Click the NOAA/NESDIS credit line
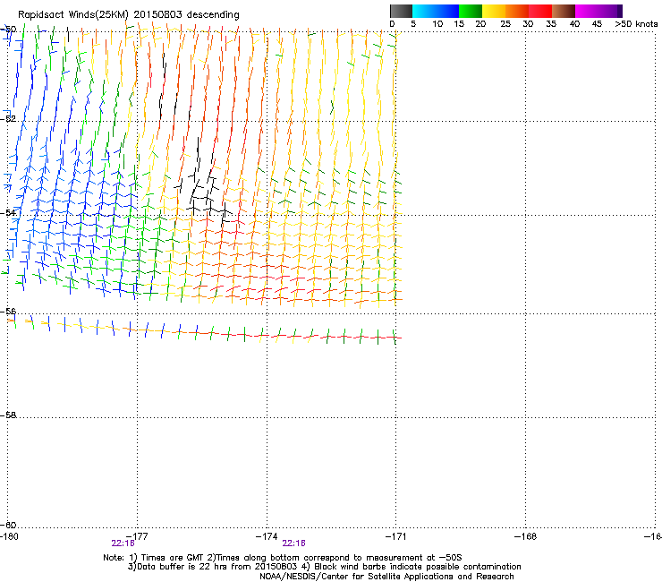Viewport: 662px width, 582px height. click(386, 577)
